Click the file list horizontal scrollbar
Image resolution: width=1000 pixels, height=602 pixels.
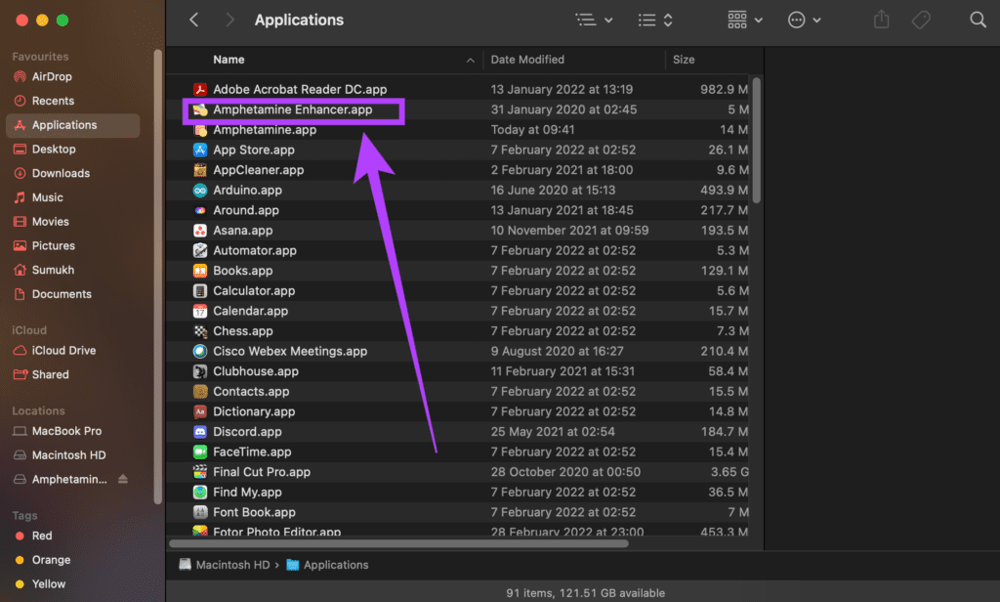click(399, 544)
